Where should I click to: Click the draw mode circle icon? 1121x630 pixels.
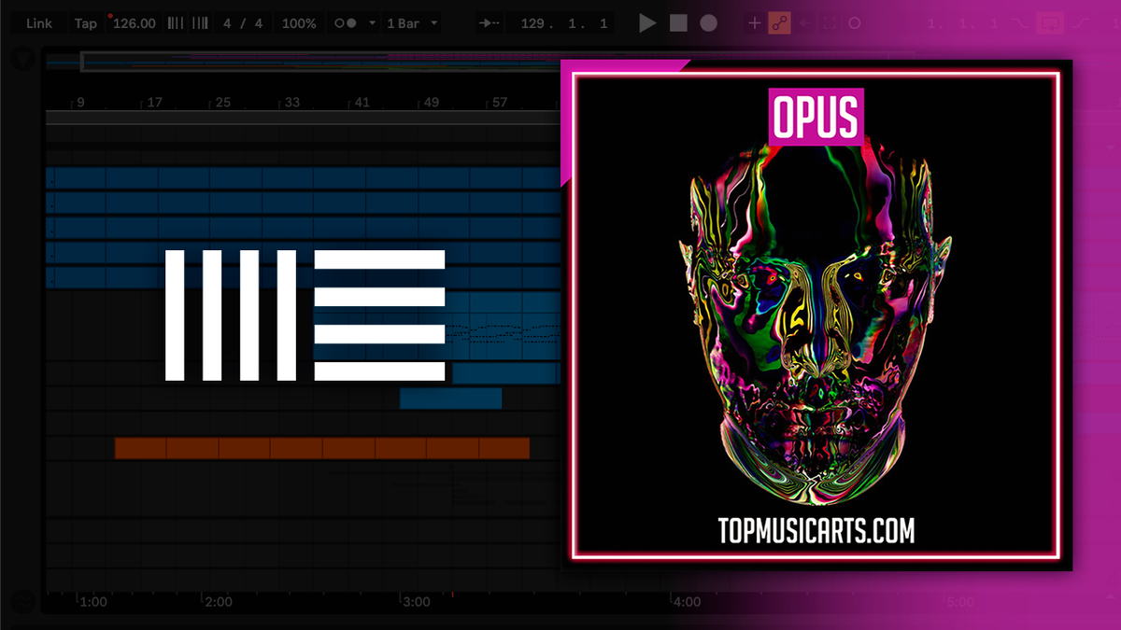pos(854,22)
